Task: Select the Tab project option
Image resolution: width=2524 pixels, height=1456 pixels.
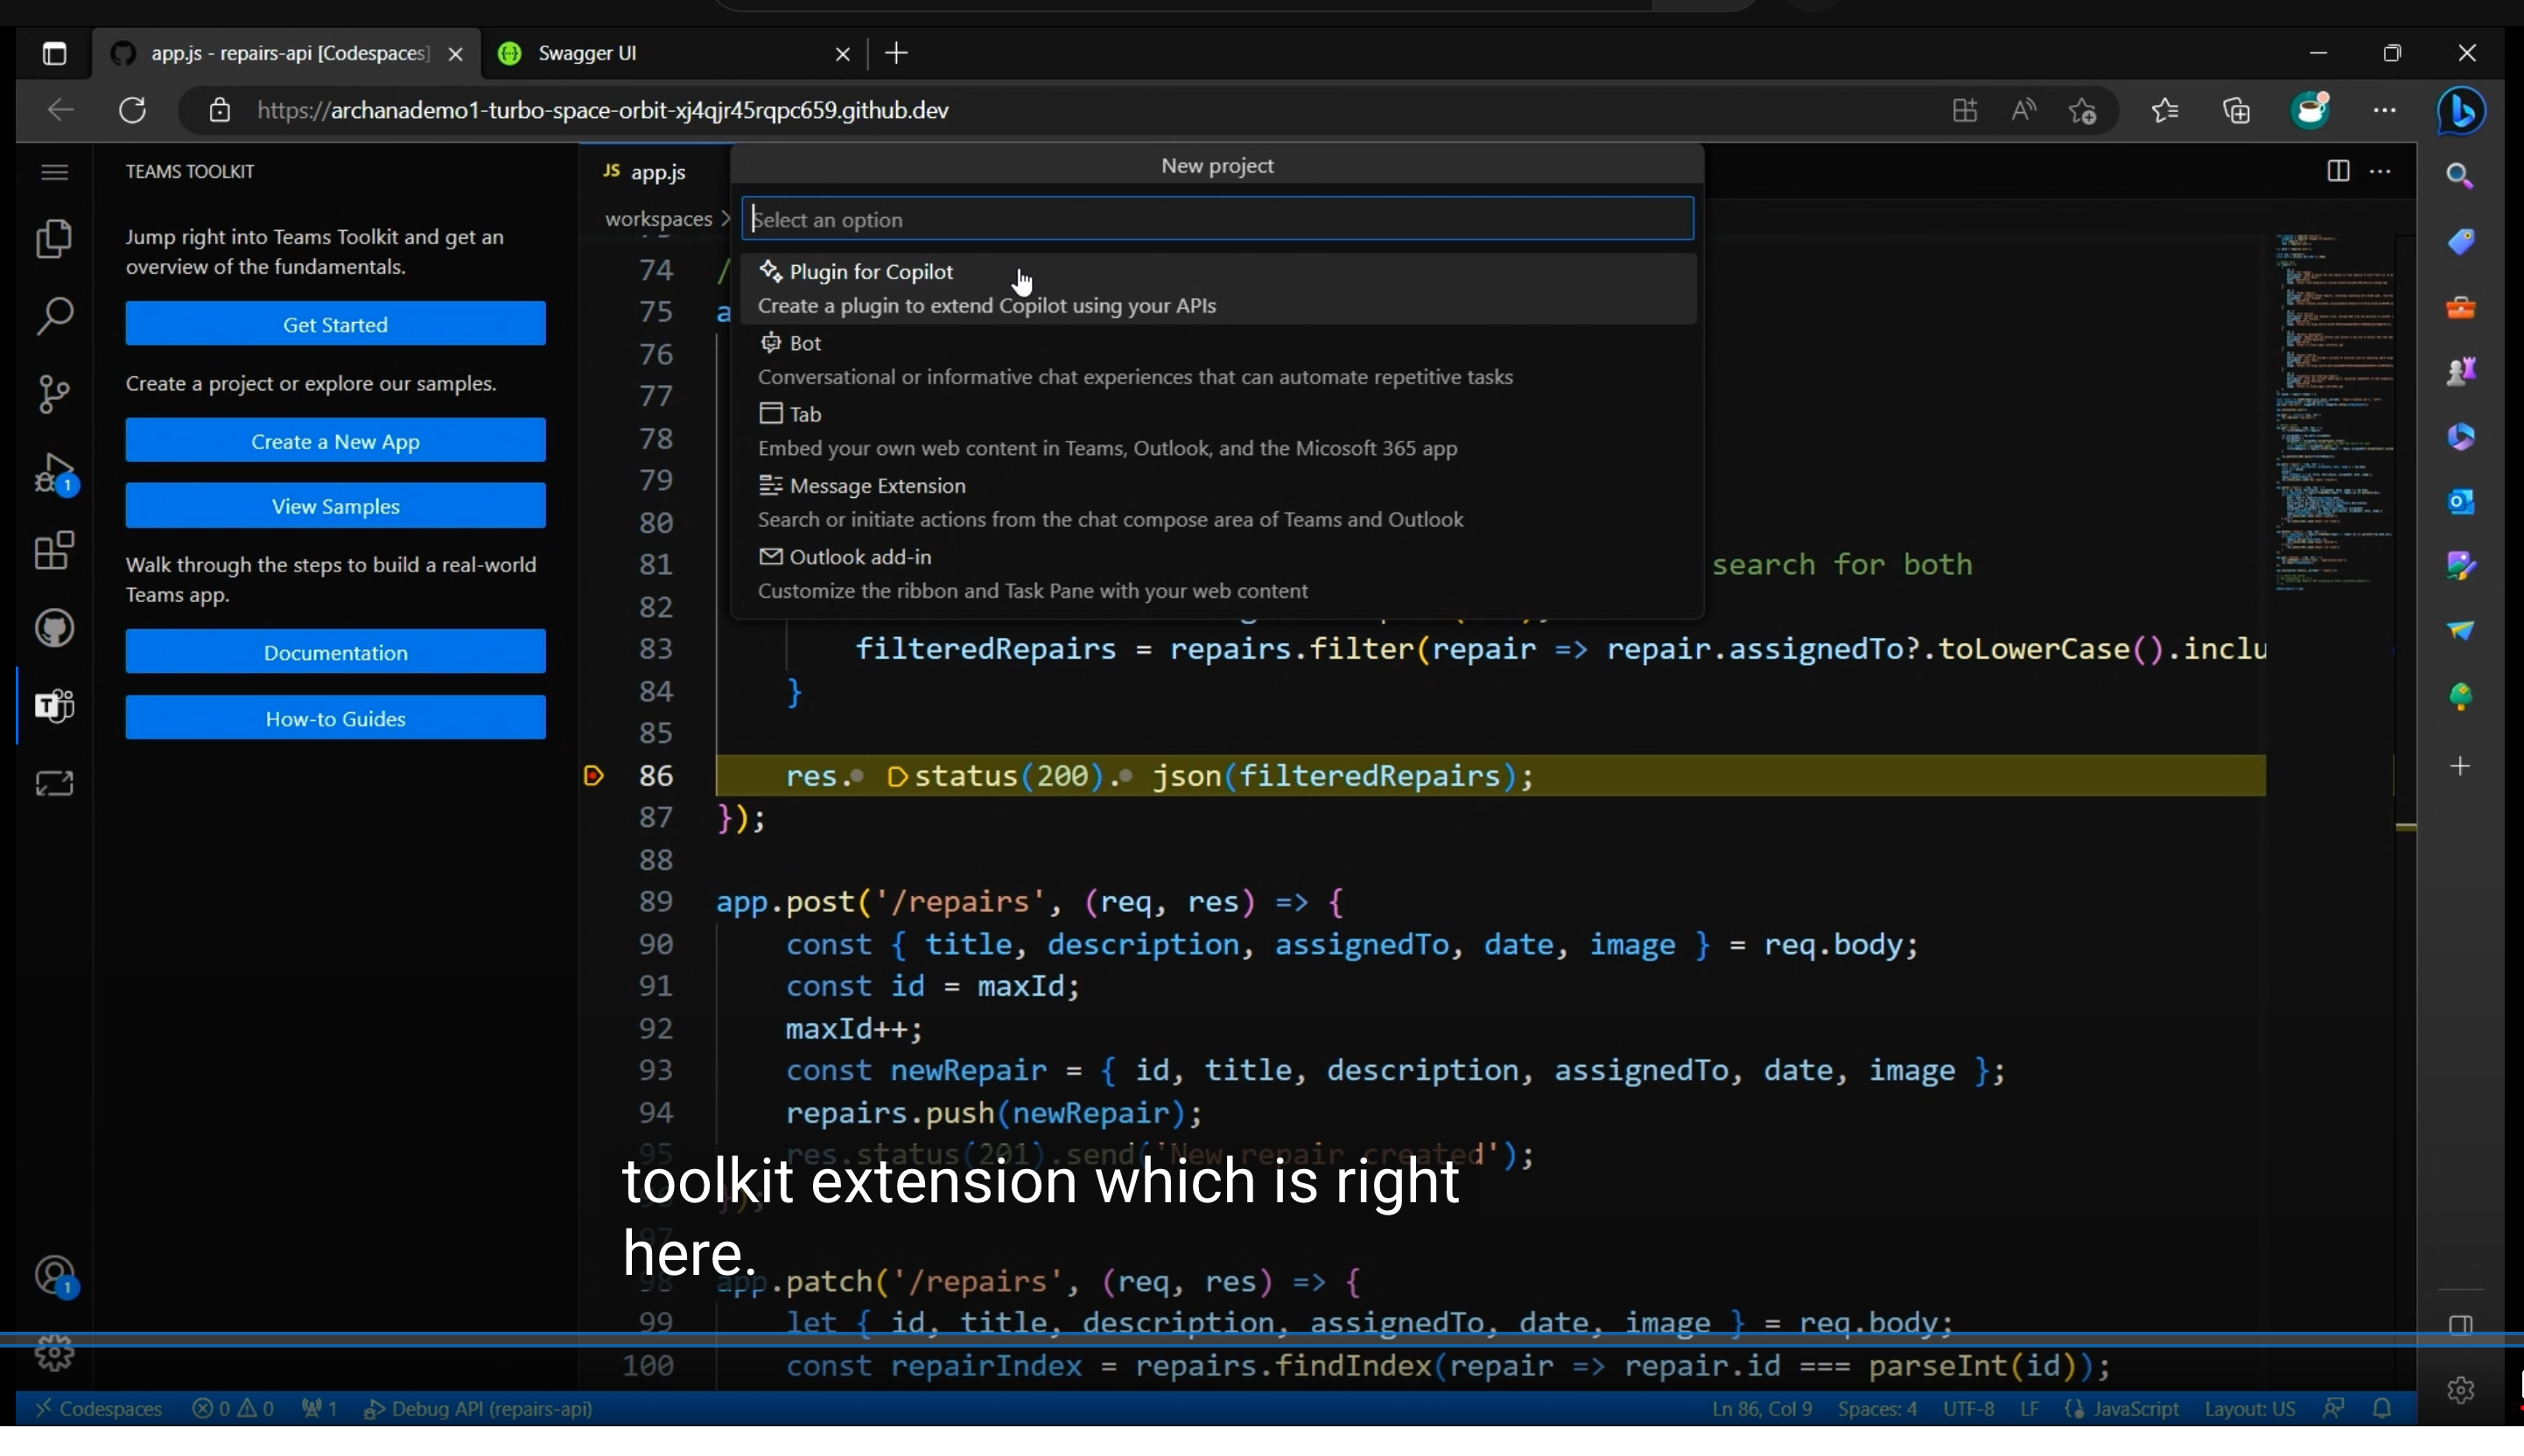Action: (1218, 431)
